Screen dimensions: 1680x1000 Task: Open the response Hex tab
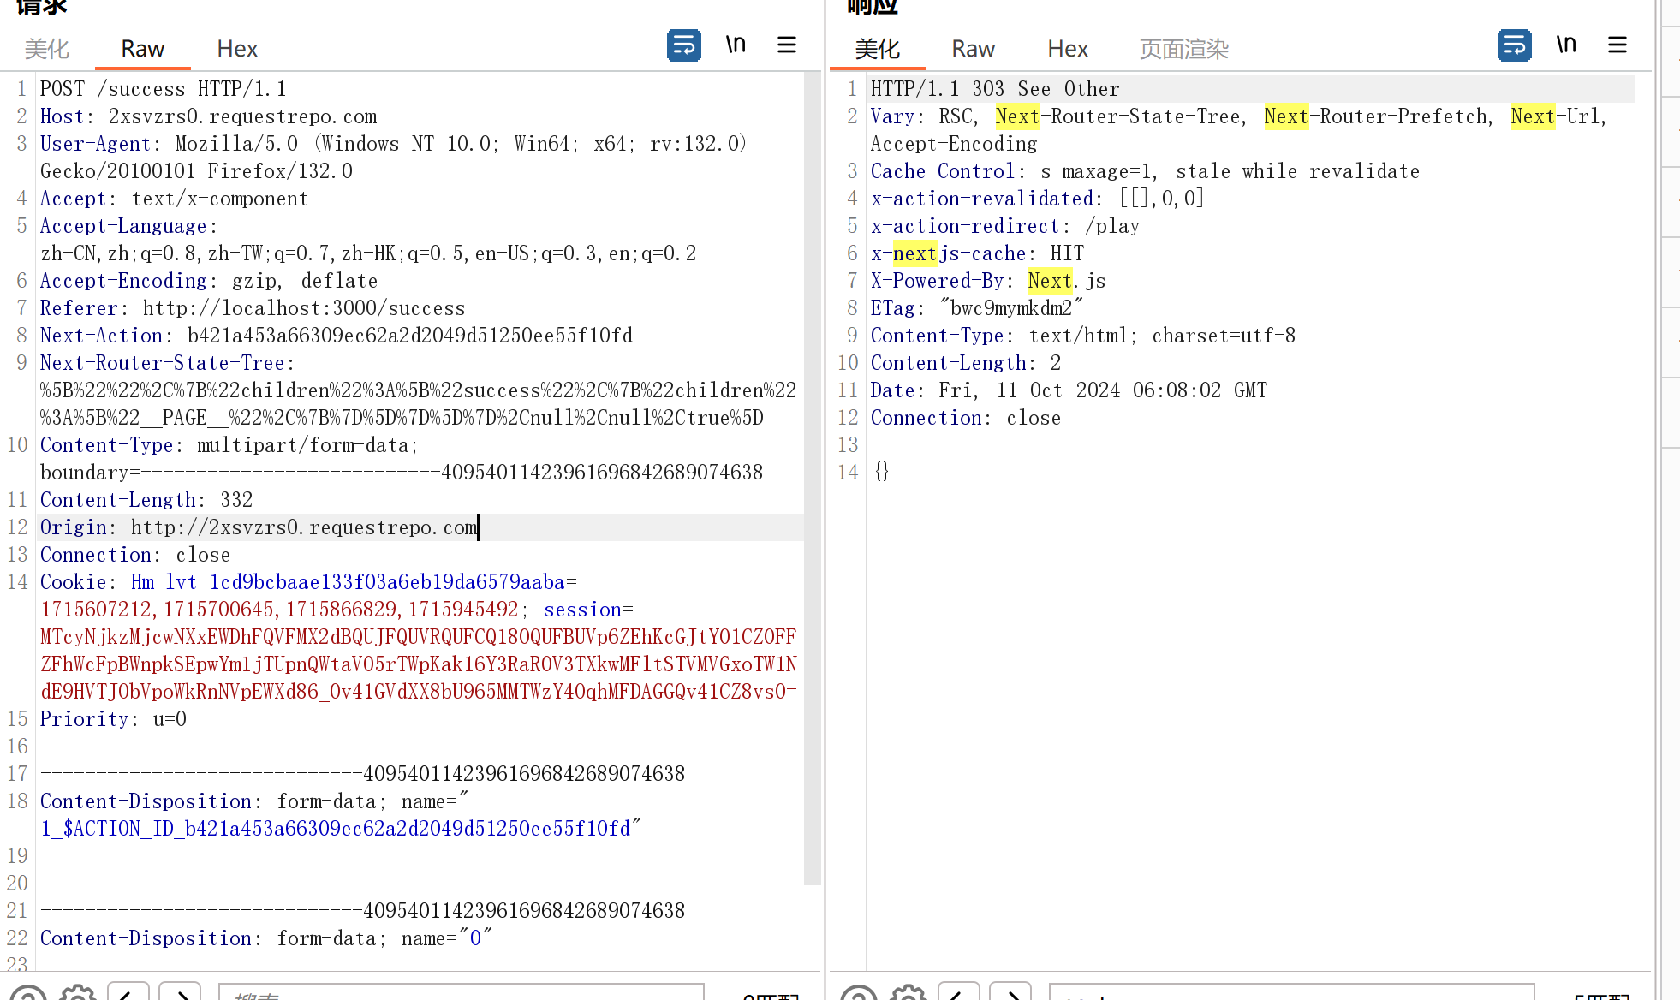click(1068, 49)
